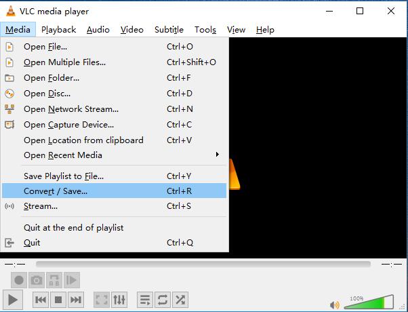Minimize the VLC window

pyautogui.click(x=329, y=12)
